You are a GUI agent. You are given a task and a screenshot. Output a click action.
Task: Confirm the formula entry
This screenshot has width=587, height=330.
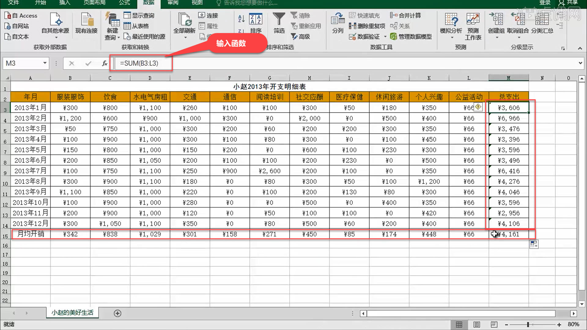88,63
